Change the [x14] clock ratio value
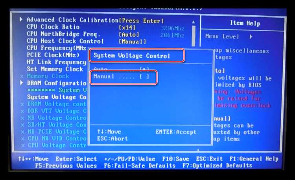The width and height of the screenshot is (295, 180). (127, 27)
